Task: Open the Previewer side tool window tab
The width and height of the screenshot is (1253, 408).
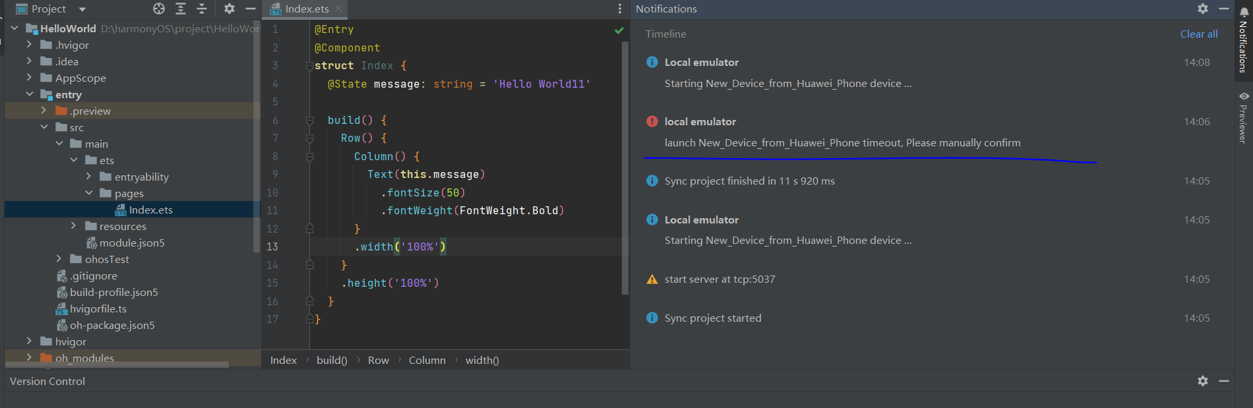Action: tap(1243, 117)
